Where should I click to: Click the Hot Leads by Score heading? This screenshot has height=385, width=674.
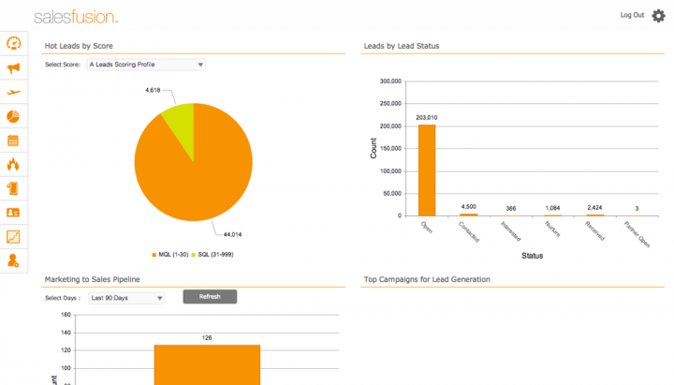point(79,46)
